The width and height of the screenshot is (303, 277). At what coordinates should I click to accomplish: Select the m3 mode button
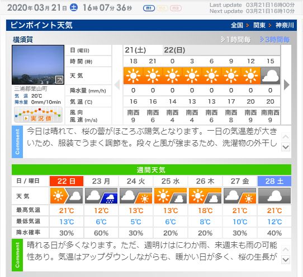pos(176,8)
